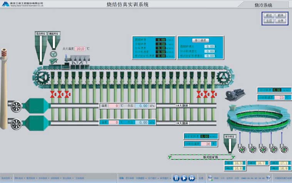This screenshot has height=183, width=292.
Task: Click the ignition temperature field showing 1010
Action: click(x=80, y=49)
